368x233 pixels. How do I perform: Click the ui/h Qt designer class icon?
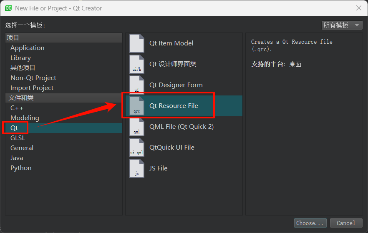pos(137,64)
